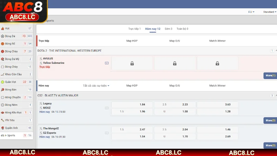Click the CS2 section count badge 3
The width and height of the screenshot is (277, 156).
coord(272,96)
